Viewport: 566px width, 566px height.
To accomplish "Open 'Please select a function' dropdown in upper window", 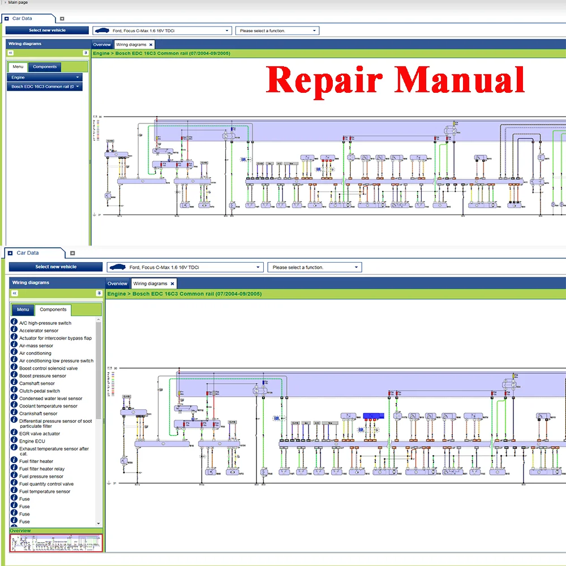I will click(x=277, y=31).
